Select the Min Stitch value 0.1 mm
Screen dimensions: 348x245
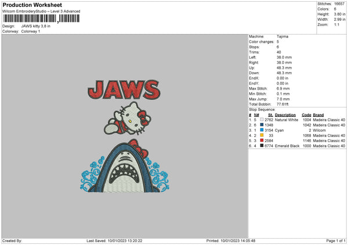pyautogui.click(x=283, y=94)
